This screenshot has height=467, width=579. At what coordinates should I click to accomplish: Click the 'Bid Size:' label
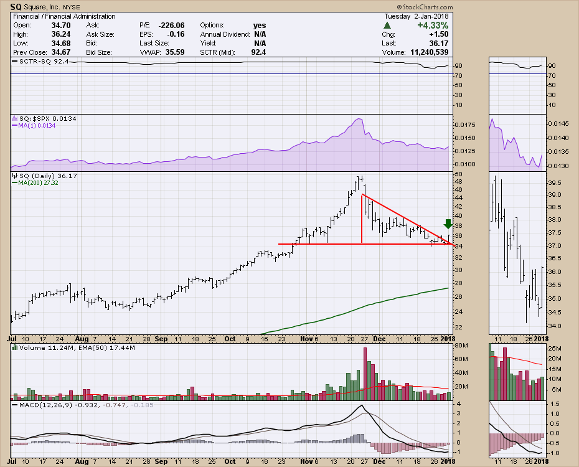[x=98, y=52]
